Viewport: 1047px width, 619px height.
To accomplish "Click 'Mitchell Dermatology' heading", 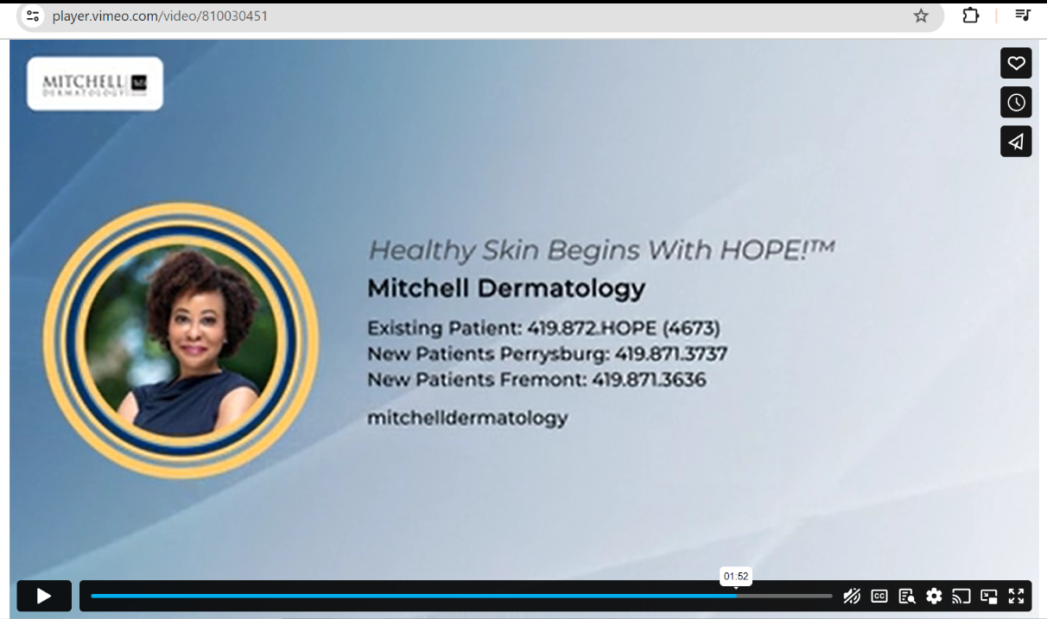I will tap(506, 288).
